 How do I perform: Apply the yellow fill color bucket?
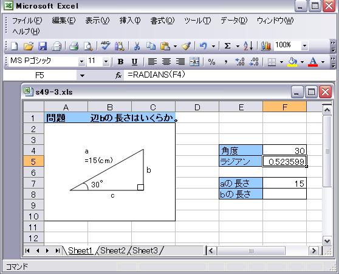click(x=292, y=62)
